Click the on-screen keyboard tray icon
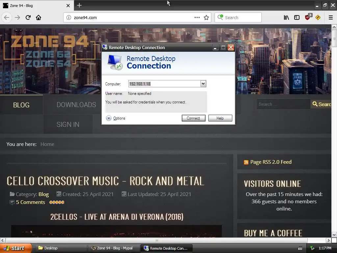This screenshot has width=337, height=253. [300, 248]
